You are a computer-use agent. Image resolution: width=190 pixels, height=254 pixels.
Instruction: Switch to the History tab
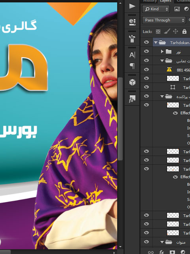coord(150,1)
